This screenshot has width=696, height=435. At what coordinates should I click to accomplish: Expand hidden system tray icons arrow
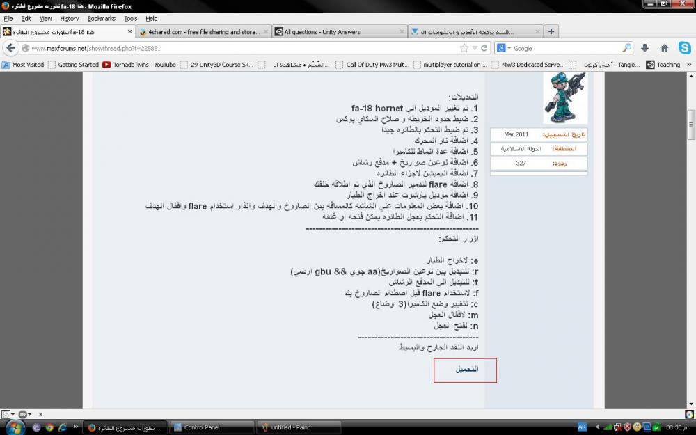pos(597,427)
